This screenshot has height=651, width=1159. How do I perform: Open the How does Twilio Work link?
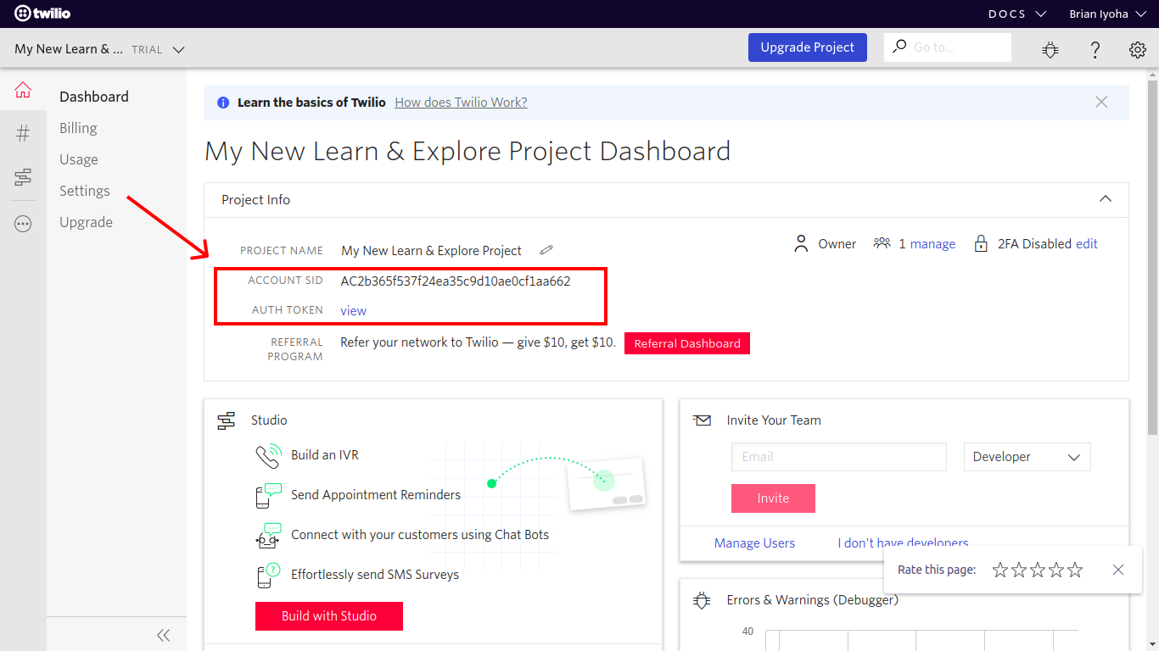(461, 102)
